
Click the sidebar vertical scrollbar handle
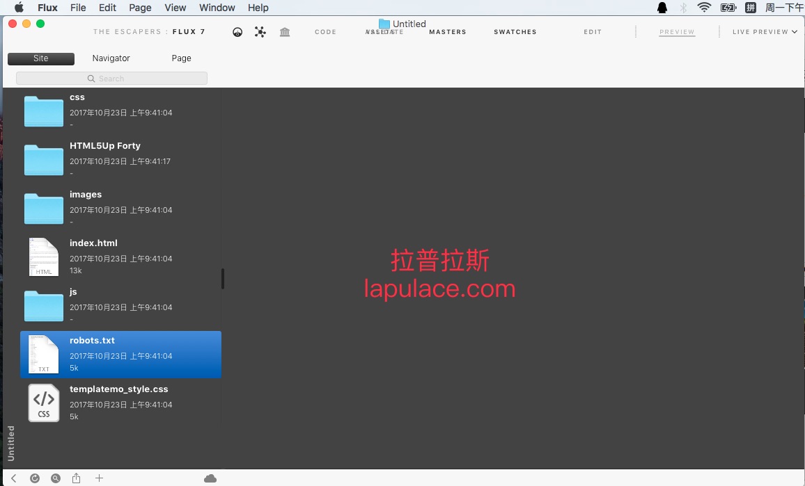tap(223, 278)
